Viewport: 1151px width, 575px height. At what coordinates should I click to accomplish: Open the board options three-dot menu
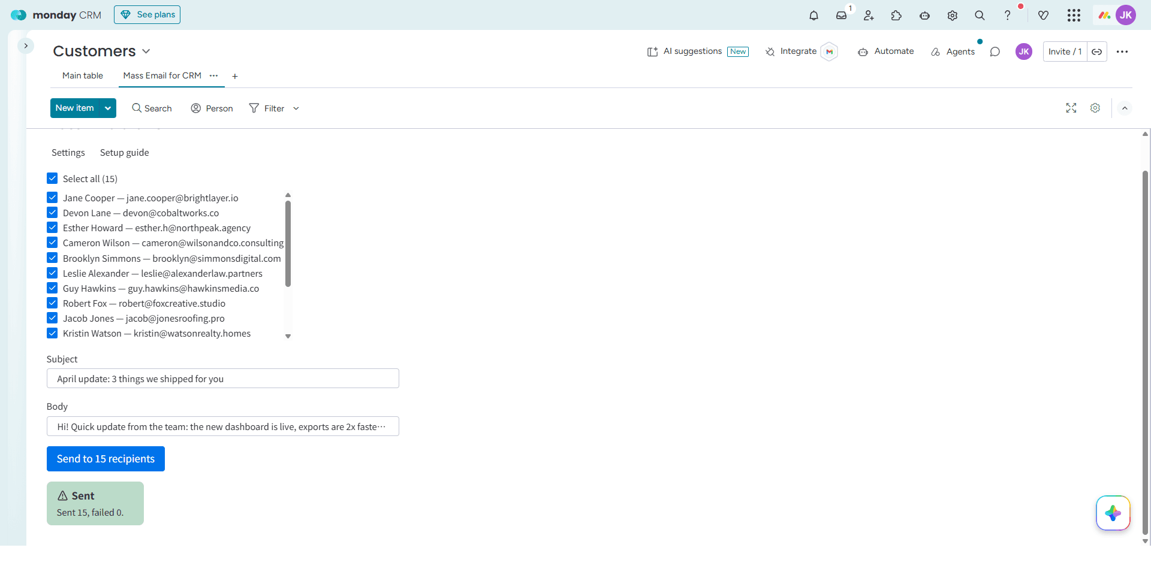[x=1122, y=52]
